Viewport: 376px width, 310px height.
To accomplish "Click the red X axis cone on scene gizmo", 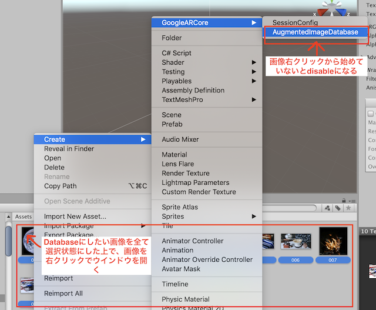I will 323,12.
